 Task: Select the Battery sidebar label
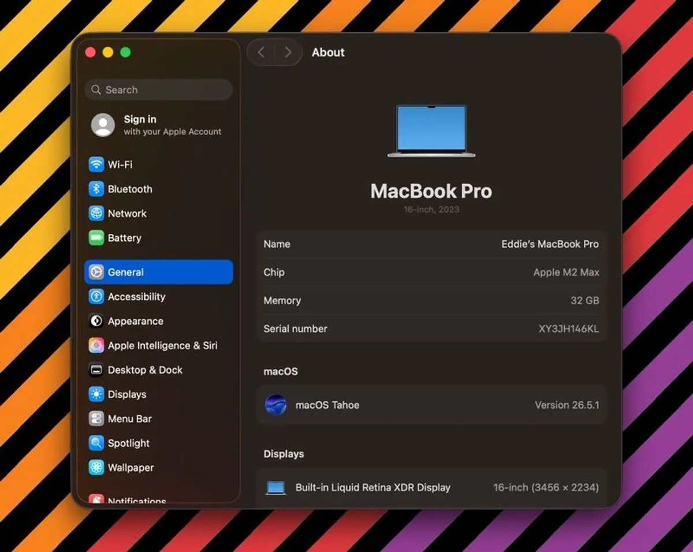click(x=124, y=238)
